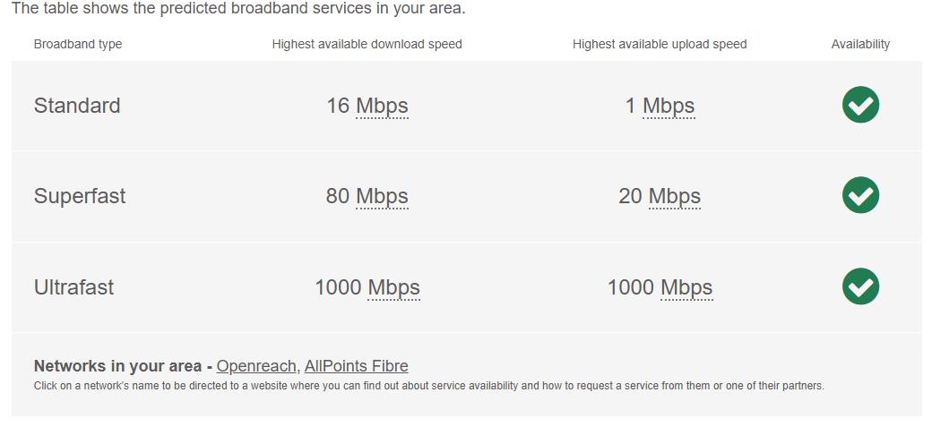This screenshot has height=427, width=932.
Task: Click Mbps abbreviation next to 20 upload speed
Action: click(675, 197)
